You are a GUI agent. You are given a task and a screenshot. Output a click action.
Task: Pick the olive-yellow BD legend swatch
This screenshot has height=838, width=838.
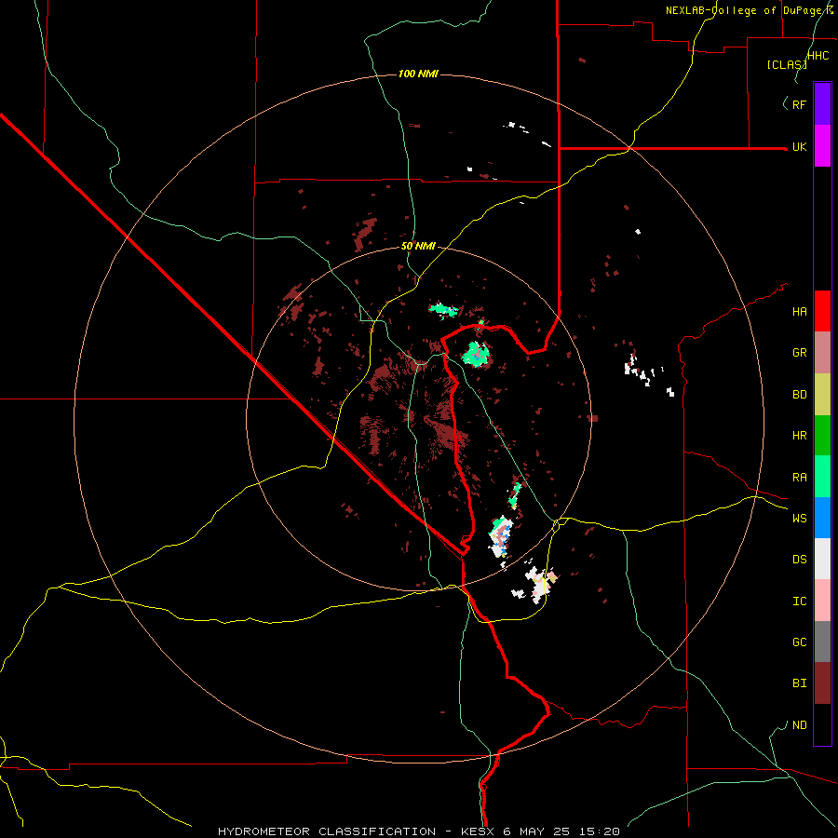point(822,395)
